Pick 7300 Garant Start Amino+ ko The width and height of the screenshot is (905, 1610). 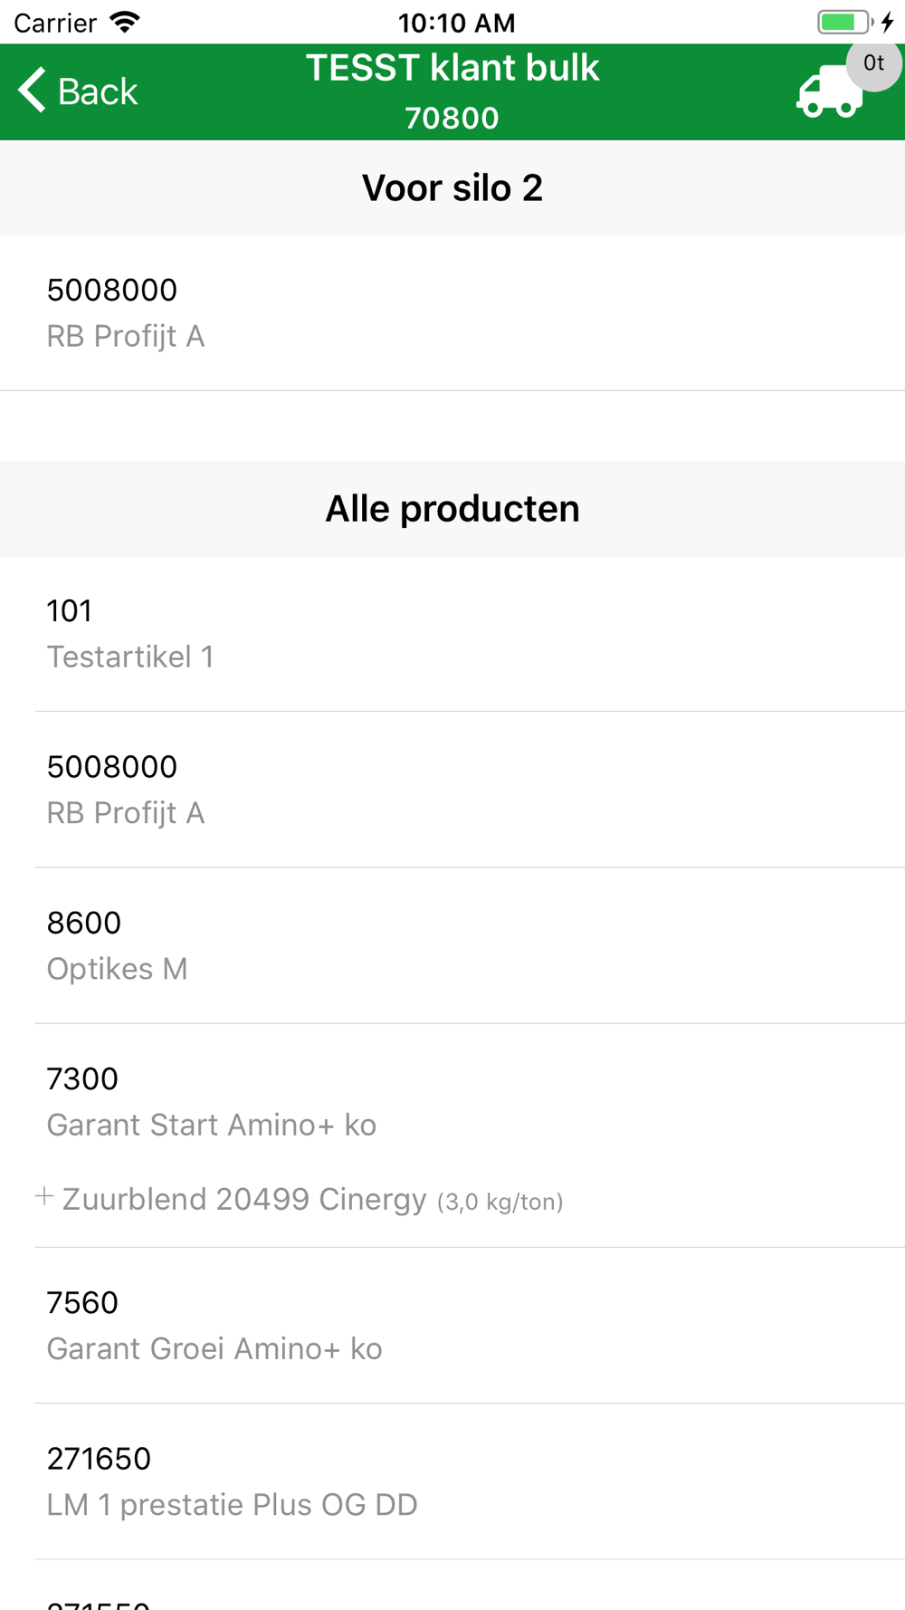[452, 1102]
